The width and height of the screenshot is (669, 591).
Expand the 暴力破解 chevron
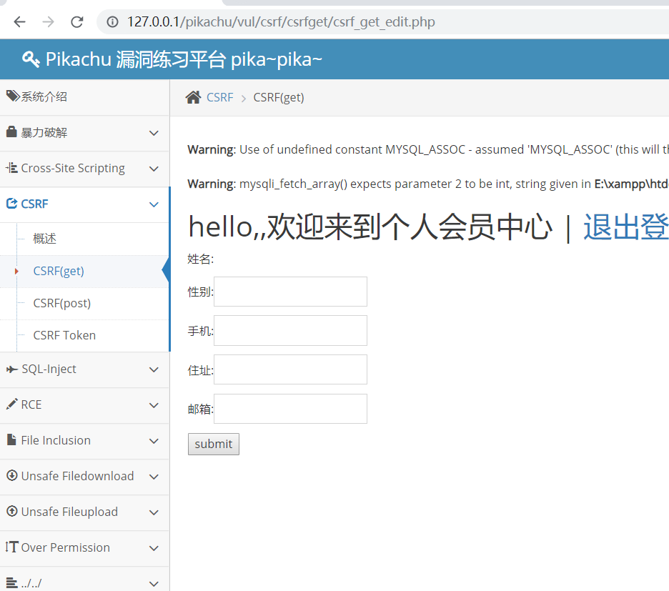(x=154, y=133)
